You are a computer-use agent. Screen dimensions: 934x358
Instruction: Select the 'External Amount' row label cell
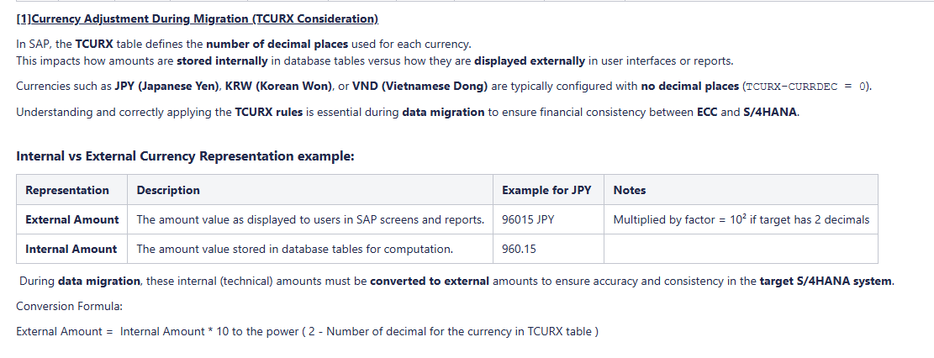pyautogui.click(x=72, y=219)
